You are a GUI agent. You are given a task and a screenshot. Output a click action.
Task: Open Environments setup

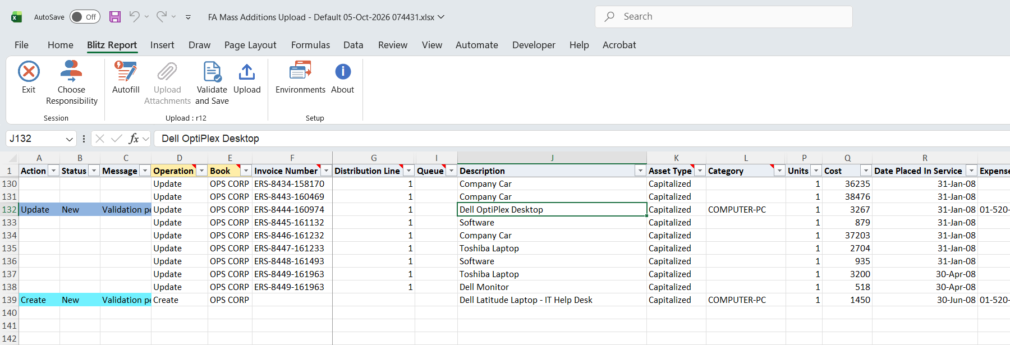[300, 77]
